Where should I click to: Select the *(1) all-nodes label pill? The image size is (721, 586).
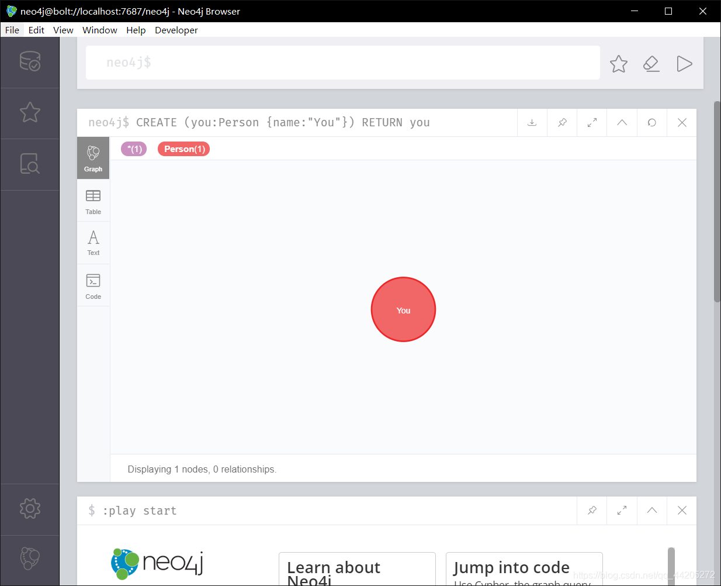click(x=134, y=149)
